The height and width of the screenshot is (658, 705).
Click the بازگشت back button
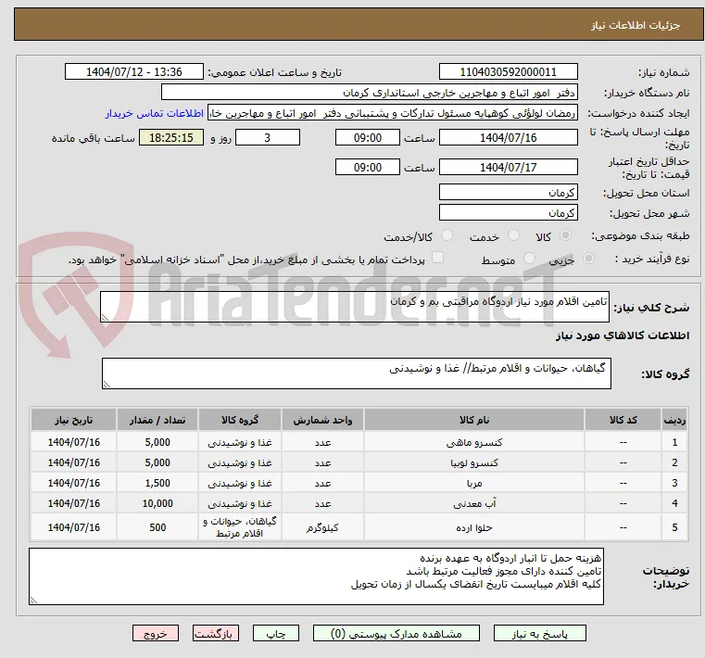pos(215,633)
